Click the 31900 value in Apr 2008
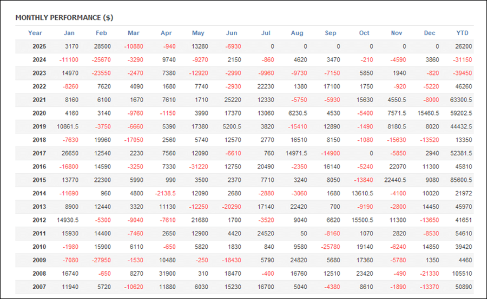Image resolution: width=487 pixels, height=299 pixels. [167, 273]
